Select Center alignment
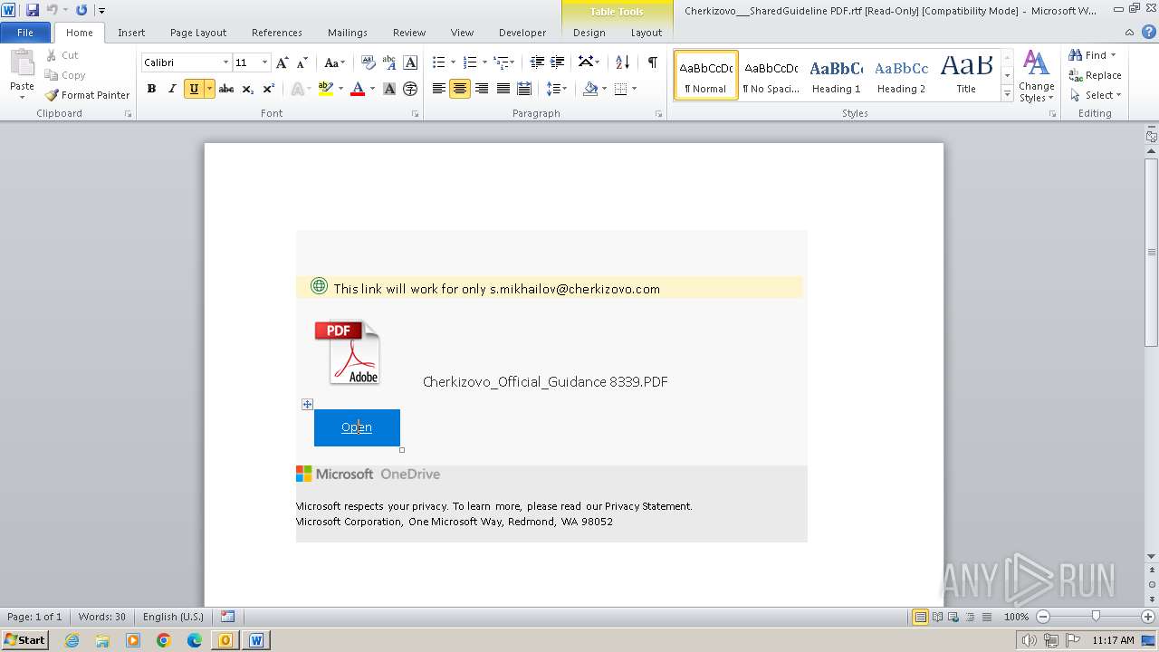Screen dimensions: 1159x652 click(460, 89)
